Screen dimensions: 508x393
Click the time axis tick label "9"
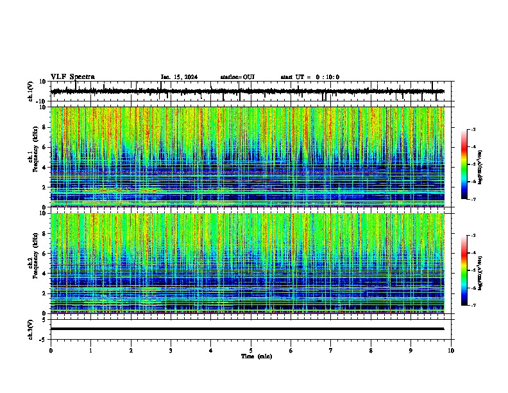pos(411,351)
